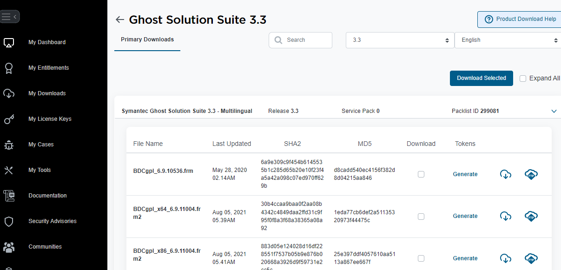The height and width of the screenshot is (270, 561).
Task: Click the My License Keys key icon
Action: click(x=9, y=119)
